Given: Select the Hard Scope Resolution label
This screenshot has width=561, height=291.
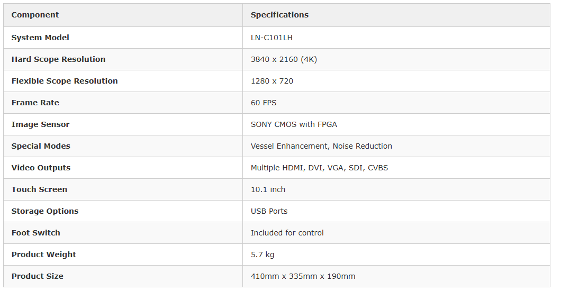Looking at the screenshot, I should [58, 59].
